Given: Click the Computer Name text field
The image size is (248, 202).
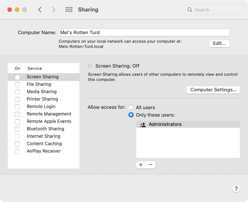Looking at the screenshot, I should 144,33.
